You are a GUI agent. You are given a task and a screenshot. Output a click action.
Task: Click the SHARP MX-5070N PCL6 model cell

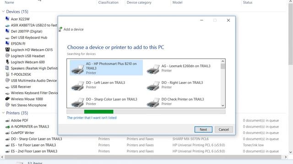click(x=190, y=139)
